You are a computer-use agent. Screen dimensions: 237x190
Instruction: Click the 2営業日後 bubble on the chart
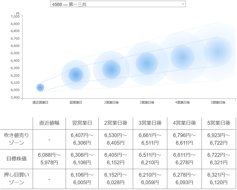(111, 70)
